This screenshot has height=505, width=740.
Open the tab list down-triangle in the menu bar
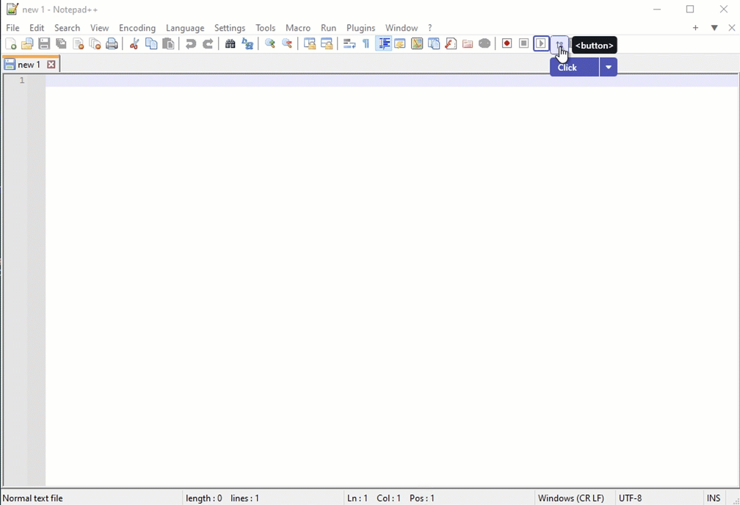(714, 28)
